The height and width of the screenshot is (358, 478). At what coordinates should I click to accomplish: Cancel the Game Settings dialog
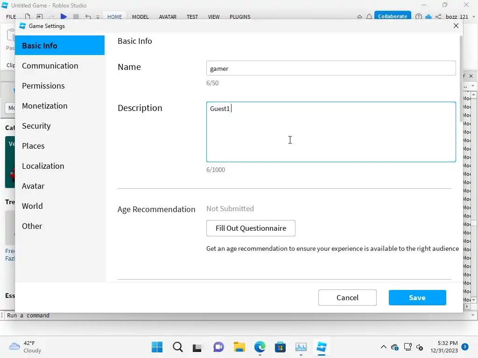point(347,297)
